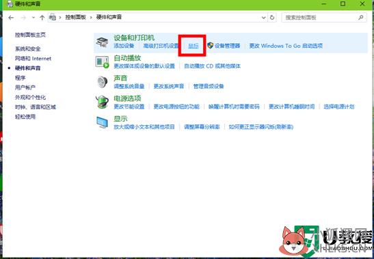Open the chevron before 控制面板 breadcrumb

pos(60,17)
